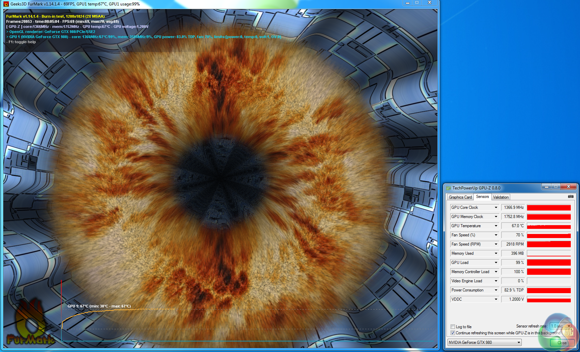Viewport: 580px width, 352px height.
Task: Minimize the FurMark window
Action: click(407, 3)
